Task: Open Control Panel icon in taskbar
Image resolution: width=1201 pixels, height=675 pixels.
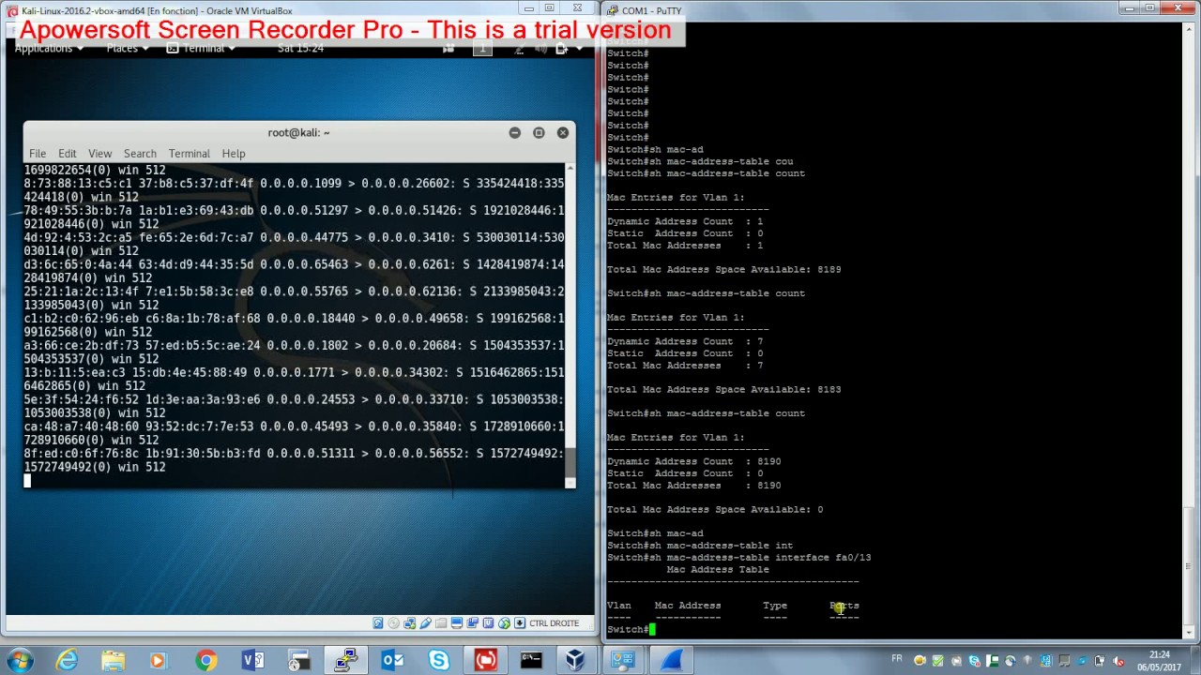Action: click(623, 660)
